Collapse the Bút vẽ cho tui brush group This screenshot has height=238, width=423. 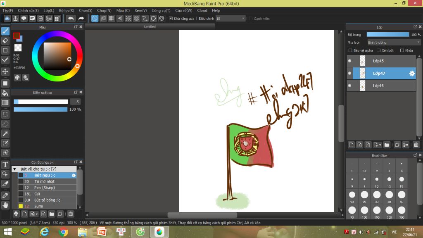(x=14, y=169)
